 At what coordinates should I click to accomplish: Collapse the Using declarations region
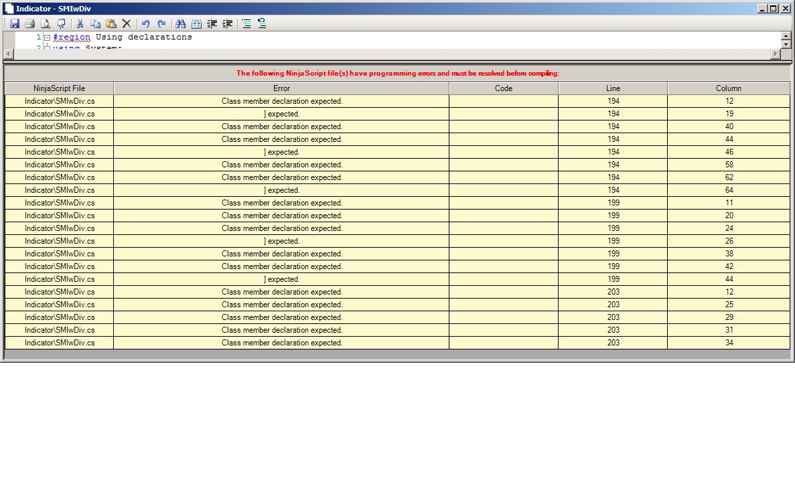(47, 37)
